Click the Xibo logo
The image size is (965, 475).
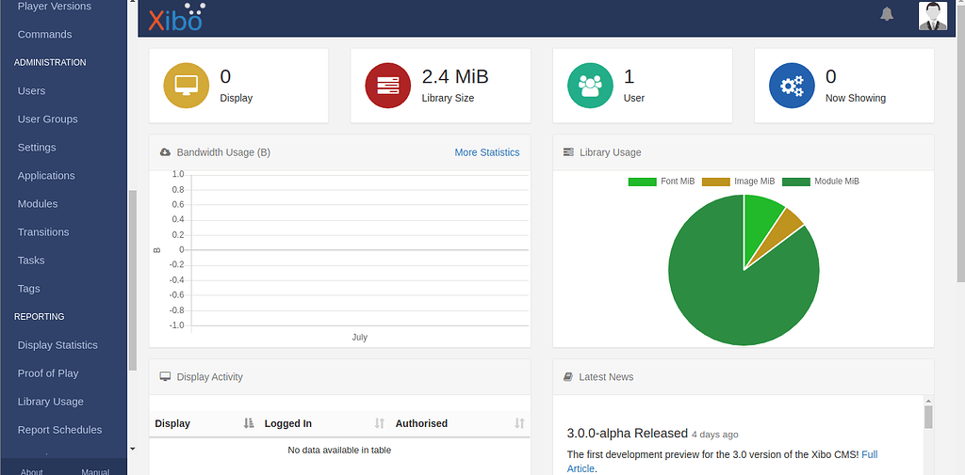pos(177,17)
